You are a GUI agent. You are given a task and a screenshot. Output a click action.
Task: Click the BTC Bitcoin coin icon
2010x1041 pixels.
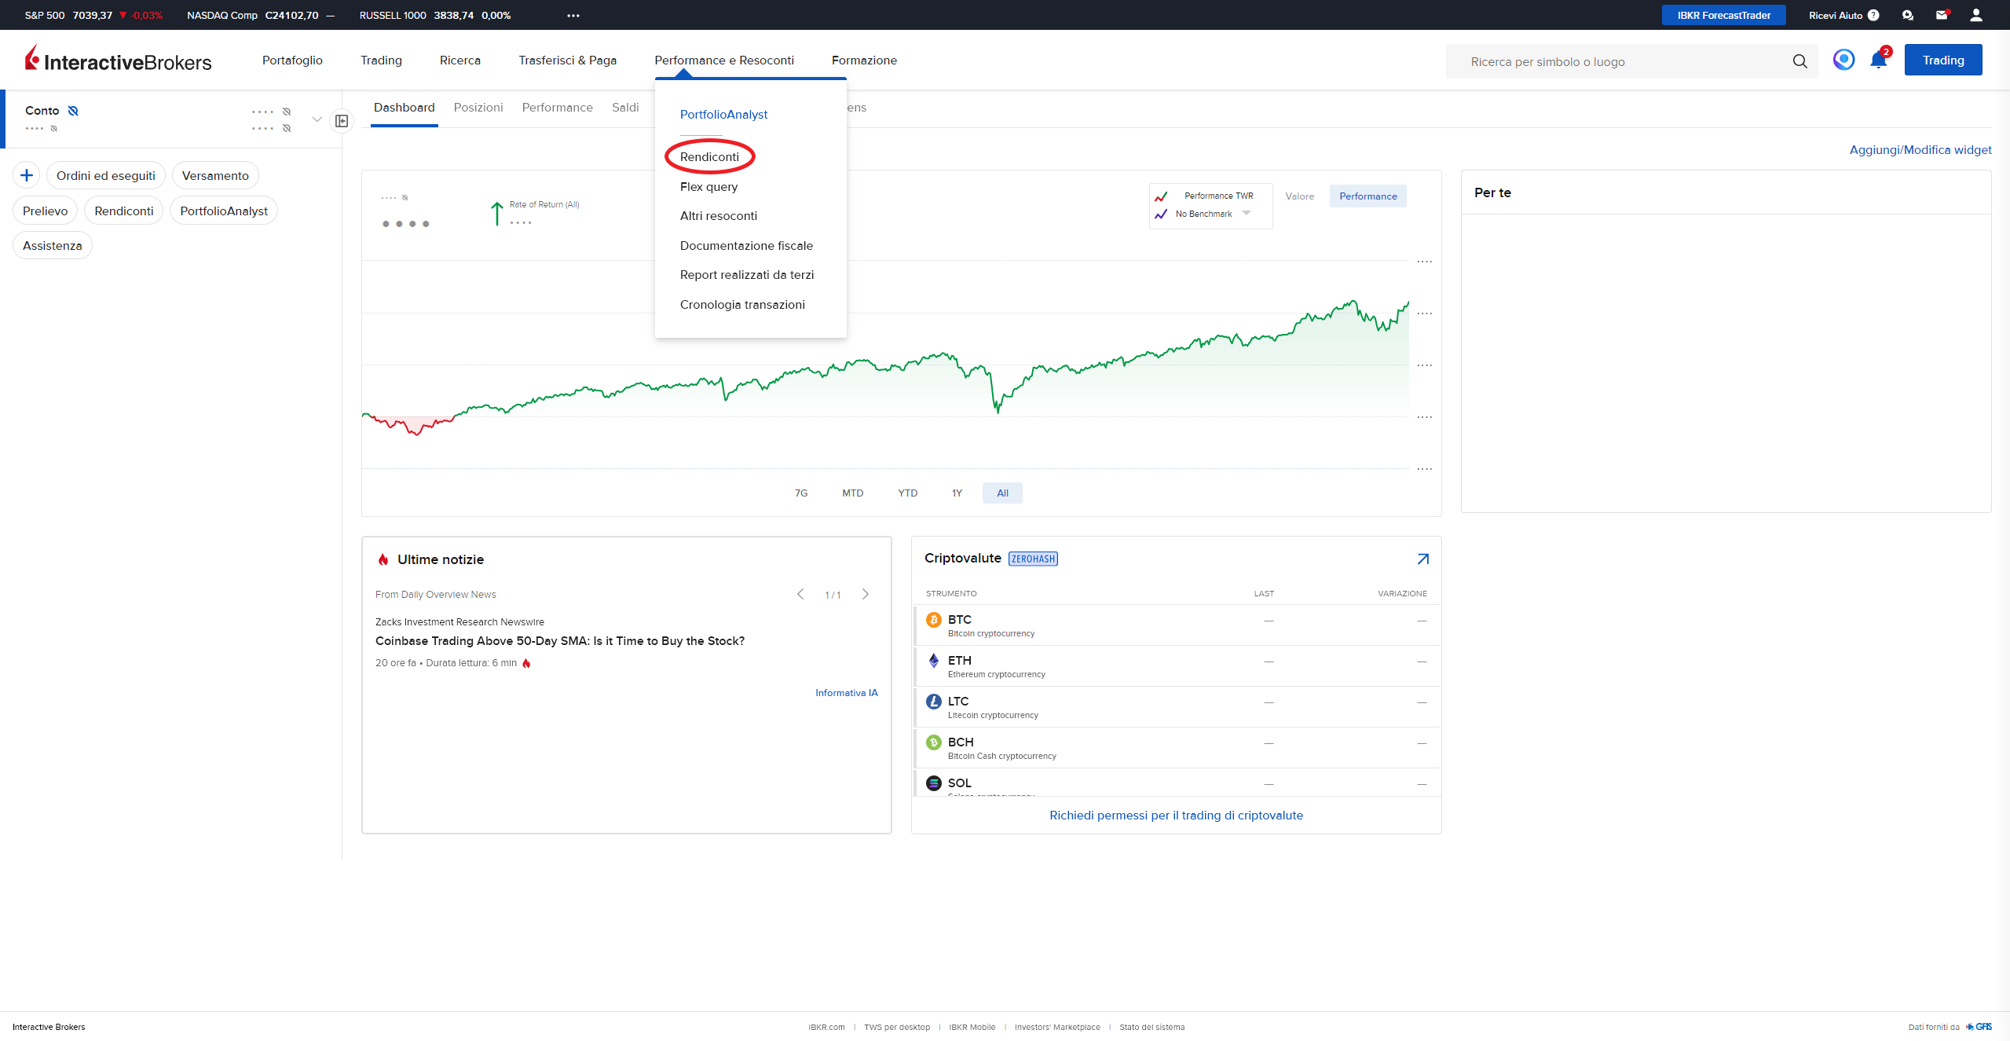[933, 620]
